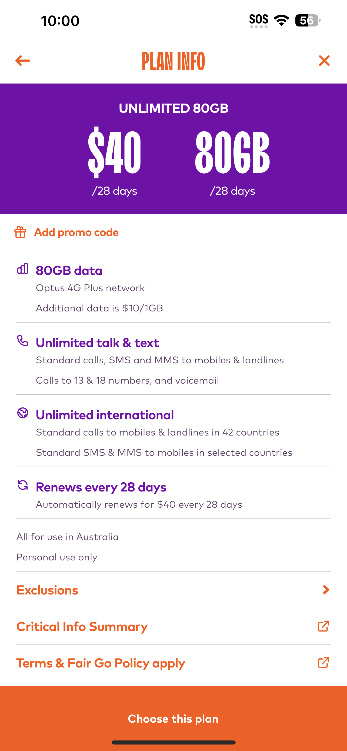Tap the gift promo code icon

tap(20, 232)
